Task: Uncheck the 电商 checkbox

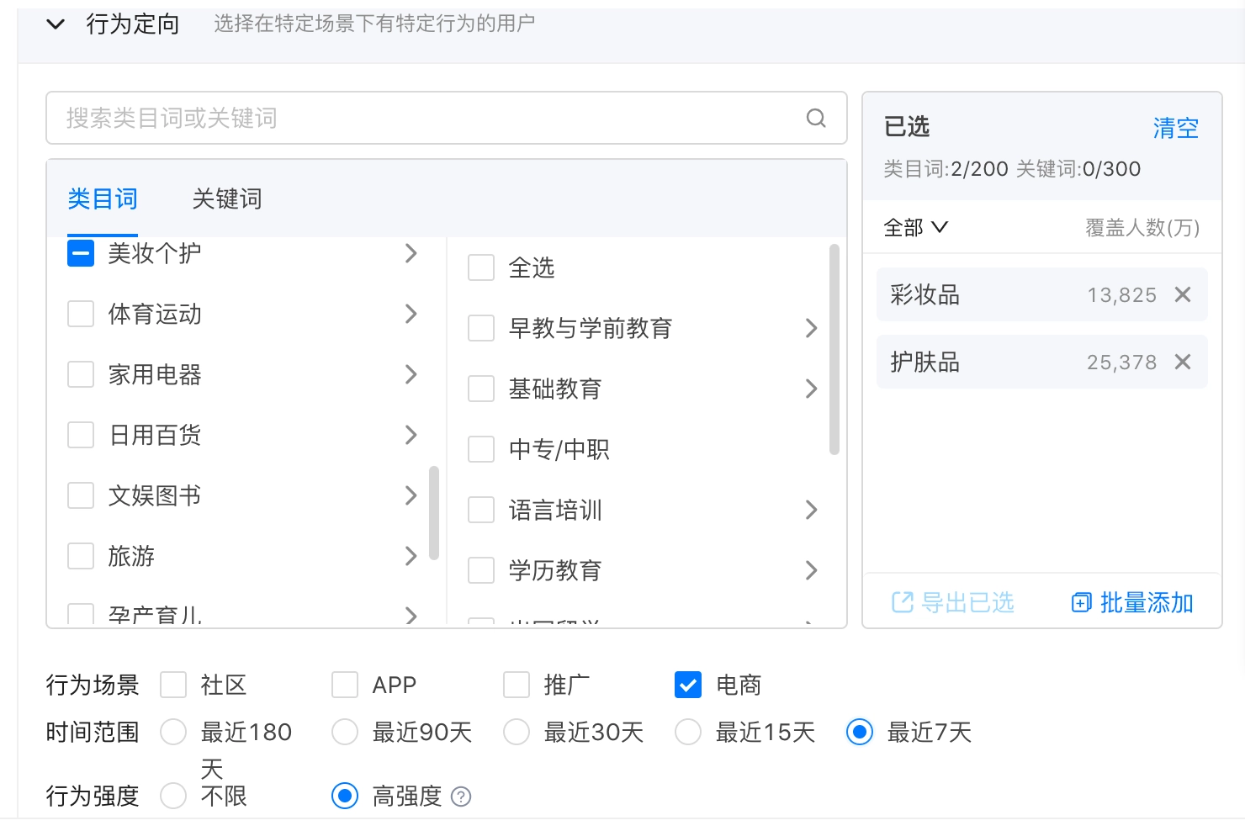Action: [688, 685]
